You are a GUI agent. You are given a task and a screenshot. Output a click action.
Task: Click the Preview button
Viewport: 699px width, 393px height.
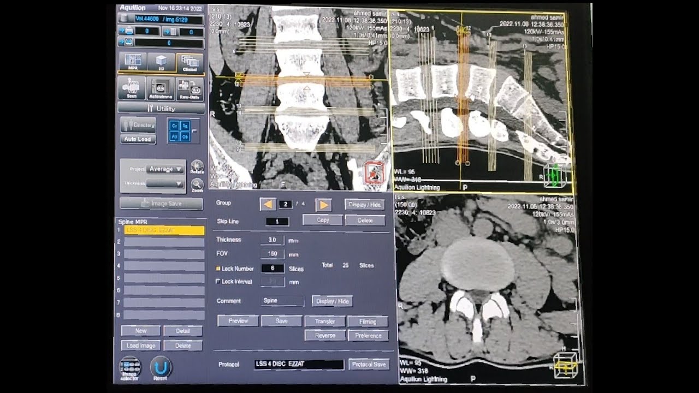(x=238, y=321)
